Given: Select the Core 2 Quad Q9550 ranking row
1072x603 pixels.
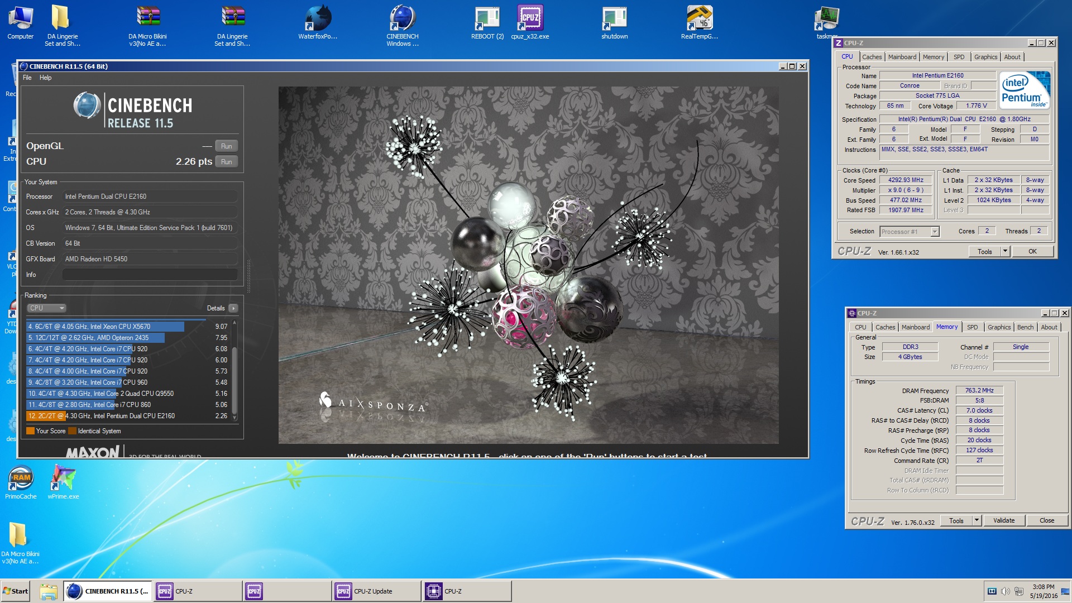Looking at the screenshot, I should pos(128,394).
